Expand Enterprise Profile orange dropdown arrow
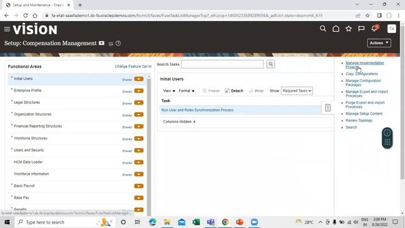Viewport: 405px width, 228px height. tap(139, 91)
